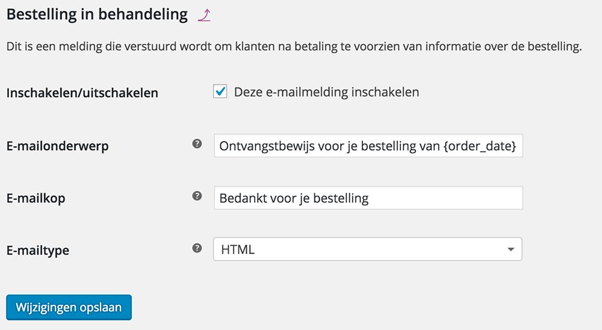Click the 'Bestelling in behandeling' heading
The height and width of the screenshot is (330, 602).
coord(97,14)
